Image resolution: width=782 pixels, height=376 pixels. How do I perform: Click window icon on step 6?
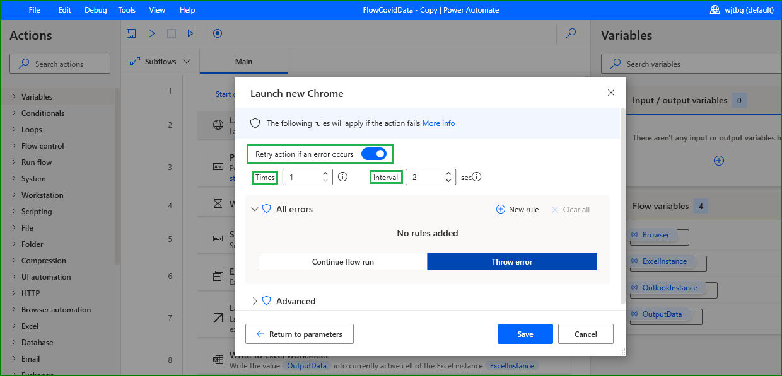218,275
